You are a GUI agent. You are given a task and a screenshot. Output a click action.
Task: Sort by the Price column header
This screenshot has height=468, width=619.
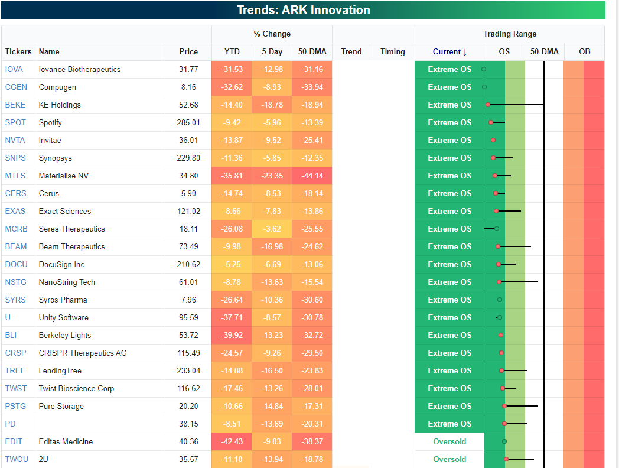tap(188, 52)
